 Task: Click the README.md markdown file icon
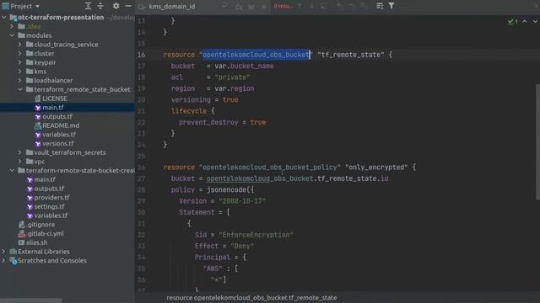pos(38,125)
